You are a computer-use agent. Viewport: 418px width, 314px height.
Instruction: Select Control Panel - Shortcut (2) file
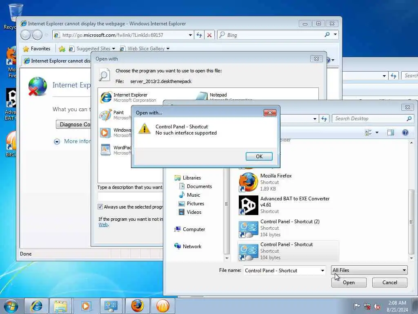288,228
